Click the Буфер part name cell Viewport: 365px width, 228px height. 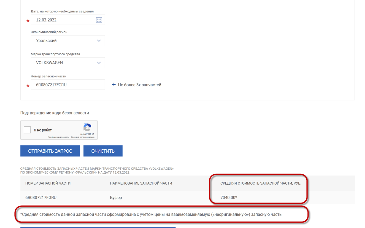[116, 198]
